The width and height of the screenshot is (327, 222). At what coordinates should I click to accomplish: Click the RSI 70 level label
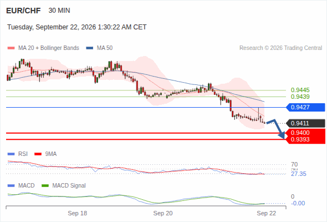click(x=294, y=164)
